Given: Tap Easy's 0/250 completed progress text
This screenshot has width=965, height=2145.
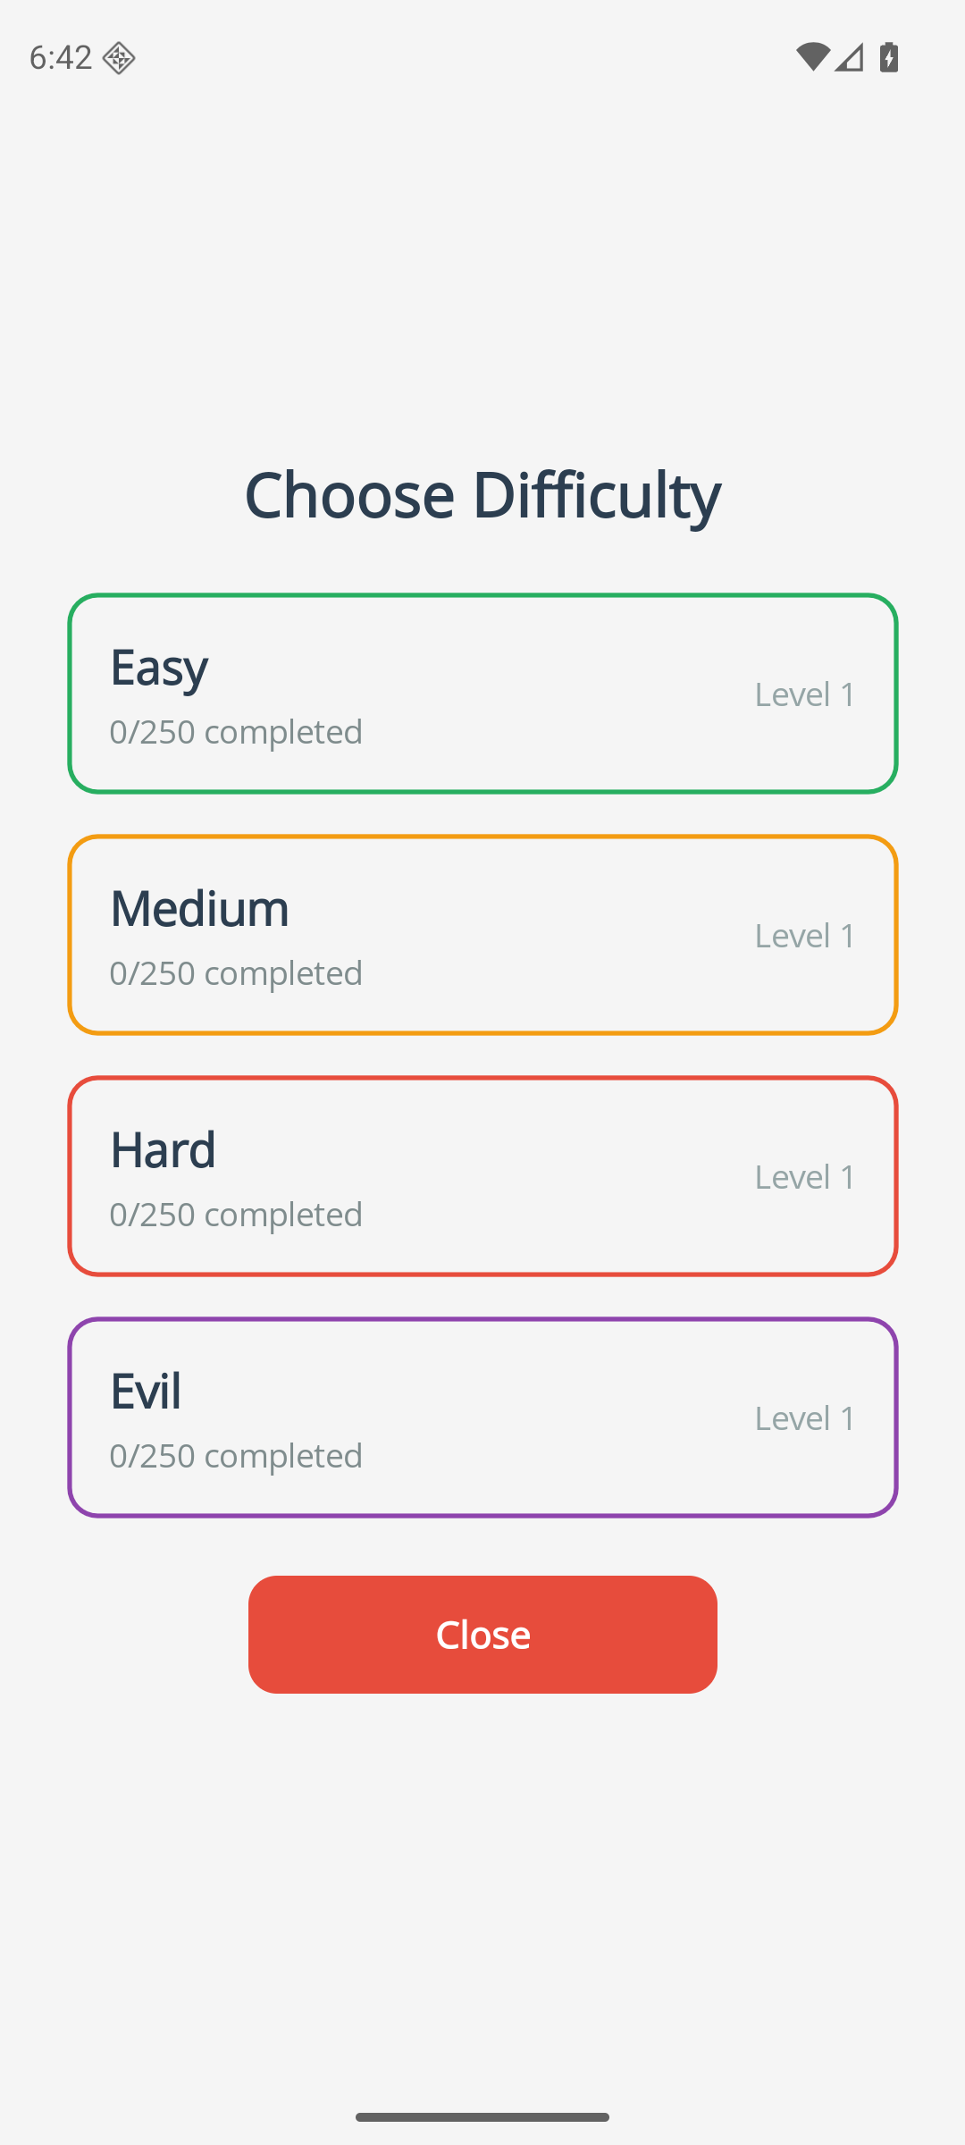Looking at the screenshot, I should point(236,732).
